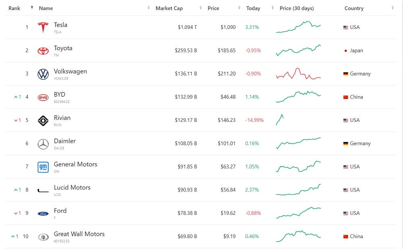This screenshot has height=249, width=403.
Task: Open the Lucid Motors company link
Action: click(x=72, y=187)
